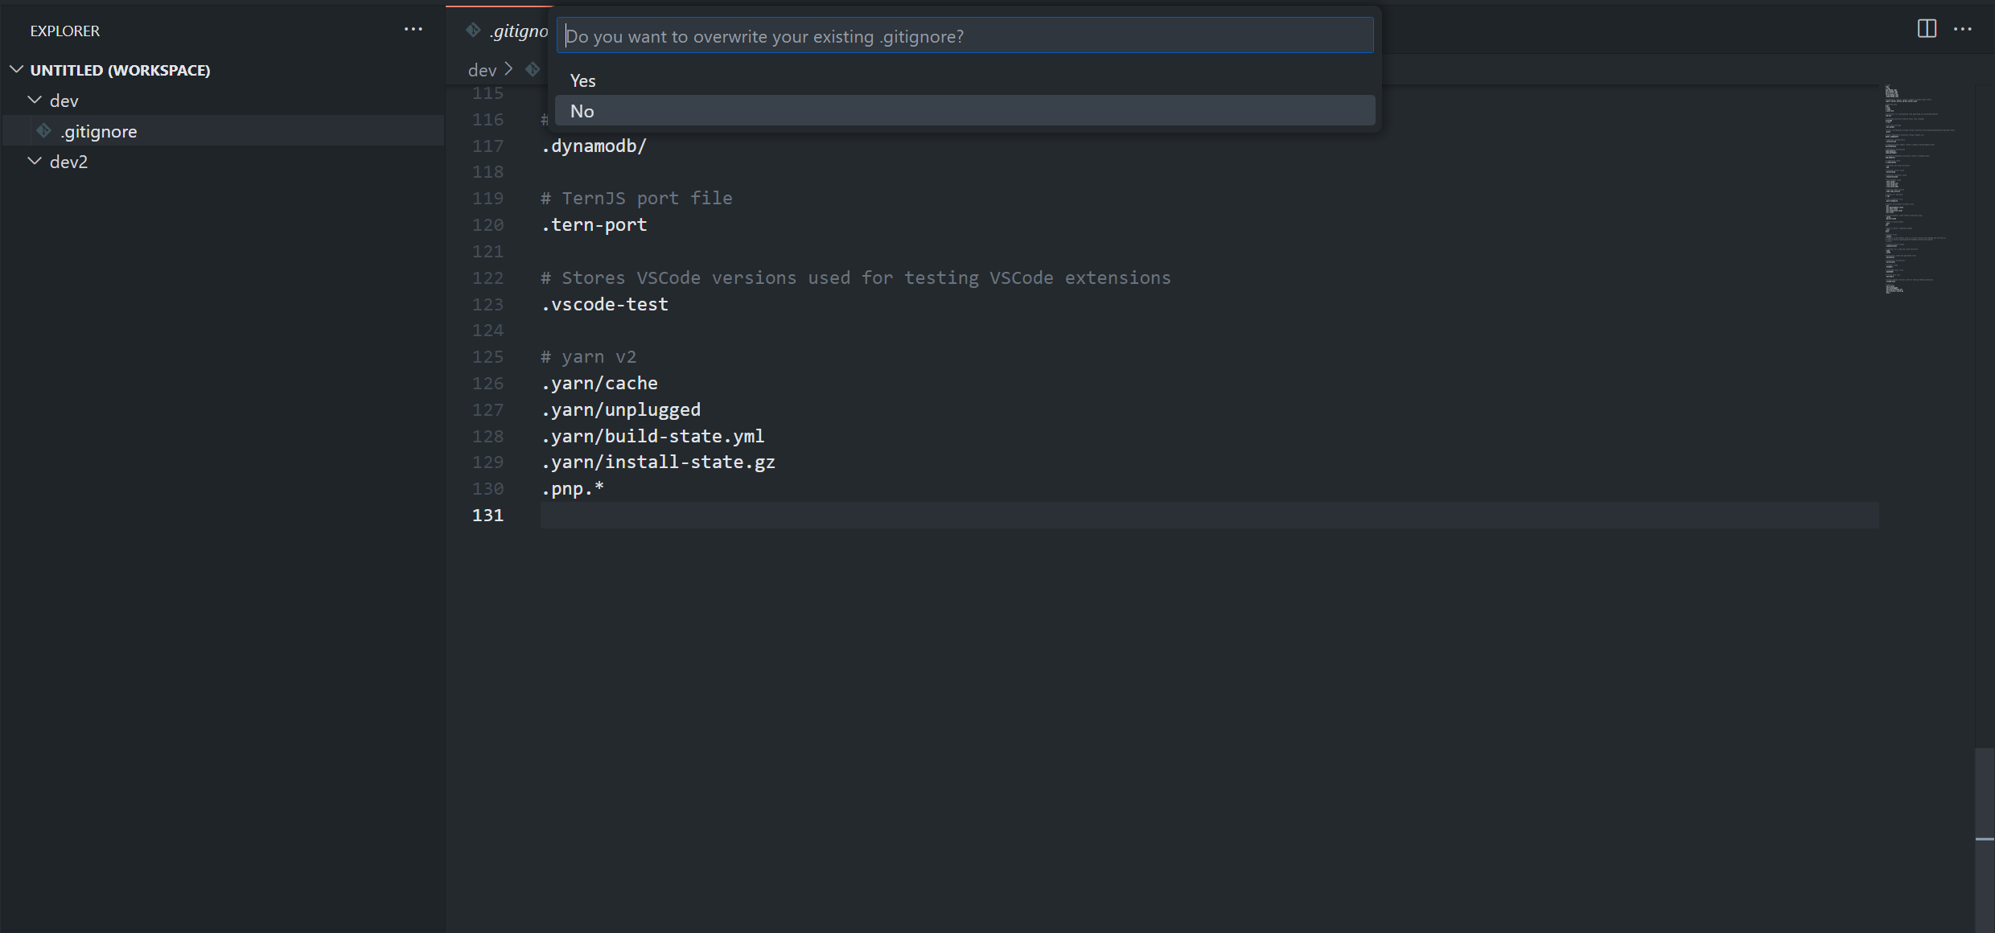1995x933 pixels.
Task: Open Explorer views and more actions menu
Action: click(413, 30)
